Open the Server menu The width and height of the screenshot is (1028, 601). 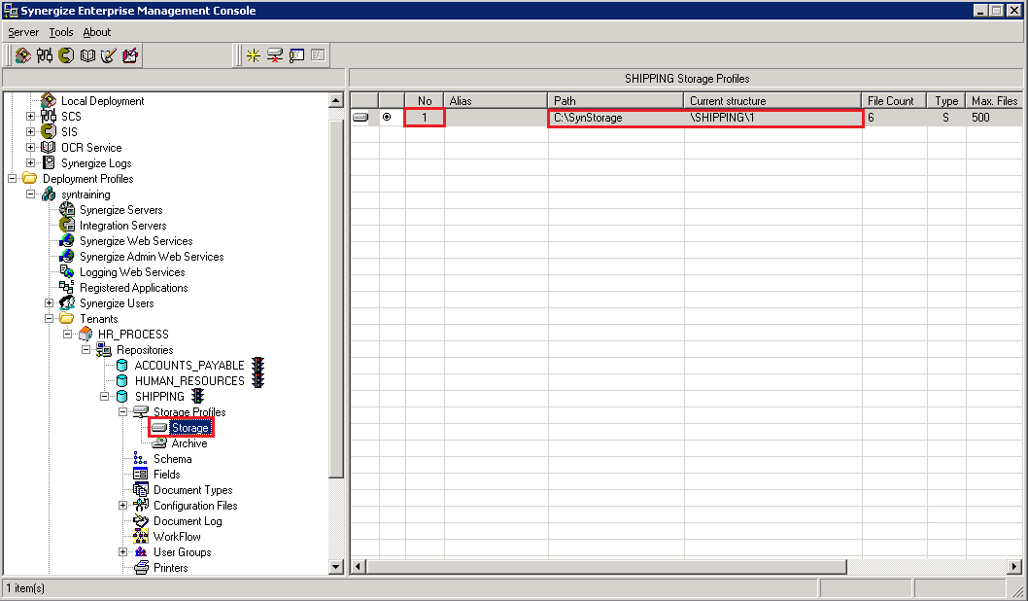coord(23,32)
